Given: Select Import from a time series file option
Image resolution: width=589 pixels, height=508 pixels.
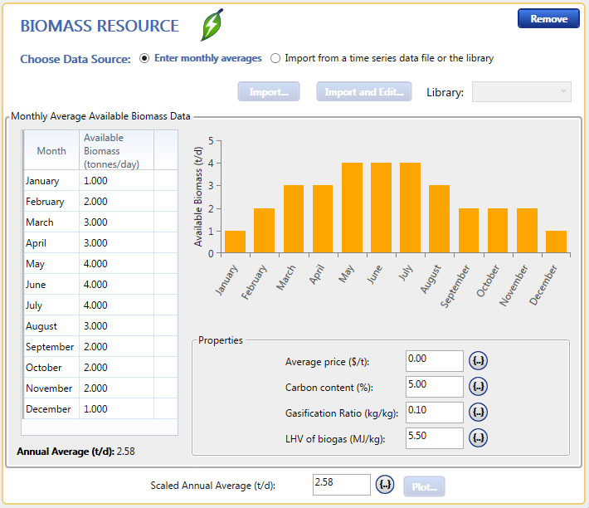Looking at the screenshot, I should pyautogui.click(x=275, y=59).
